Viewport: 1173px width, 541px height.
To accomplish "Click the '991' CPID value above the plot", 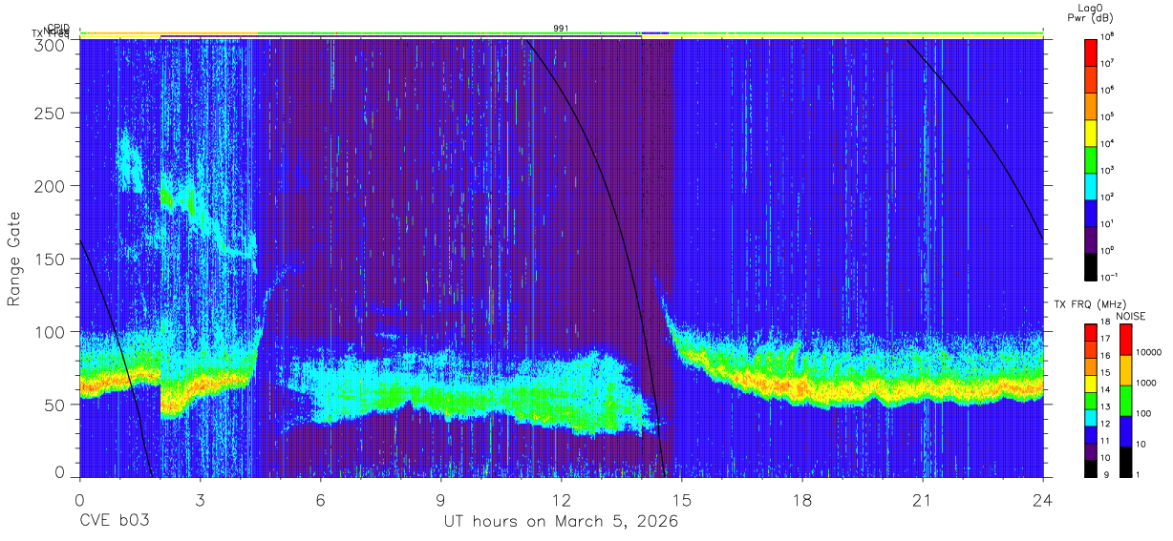I will (562, 28).
